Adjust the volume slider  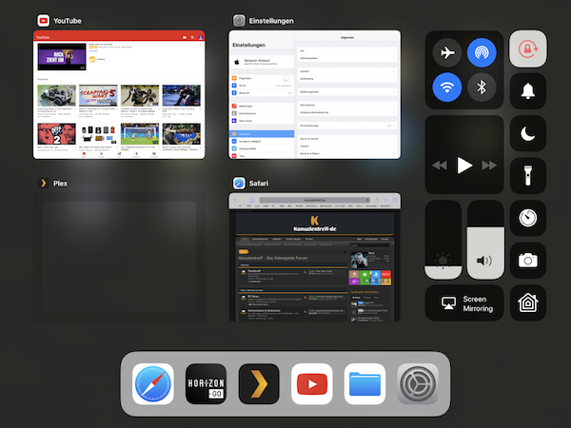point(485,240)
